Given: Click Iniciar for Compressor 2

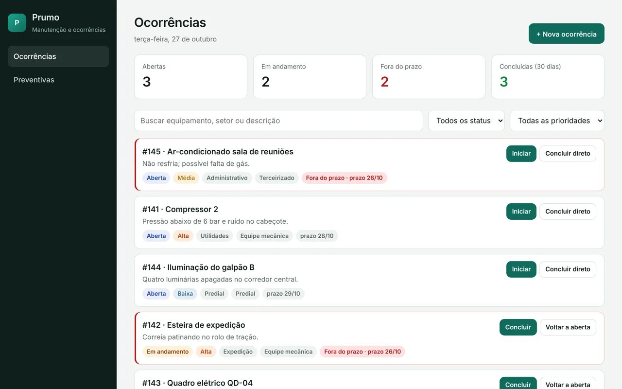Looking at the screenshot, I should click(521, 212).
